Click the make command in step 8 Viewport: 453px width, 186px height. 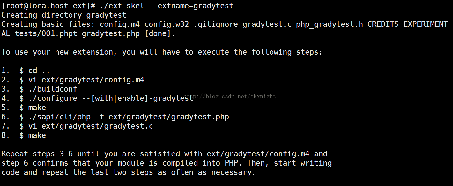point(37,135)
